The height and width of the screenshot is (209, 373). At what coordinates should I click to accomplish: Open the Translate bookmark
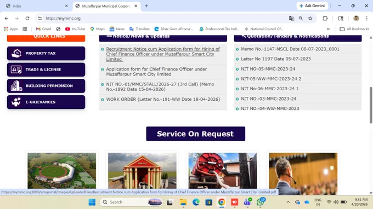click(x=139, y=29)
